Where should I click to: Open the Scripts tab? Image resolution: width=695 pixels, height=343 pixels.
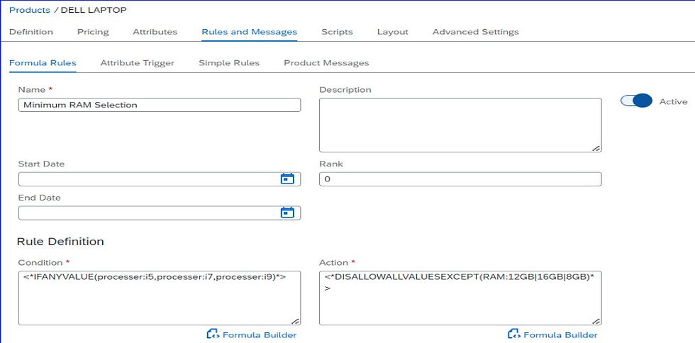pos(337,32)
